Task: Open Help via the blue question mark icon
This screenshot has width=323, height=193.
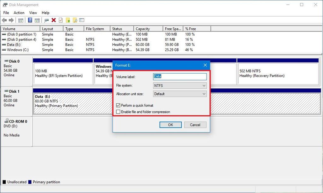Action: pyautogui.click(x=30, y=20)
